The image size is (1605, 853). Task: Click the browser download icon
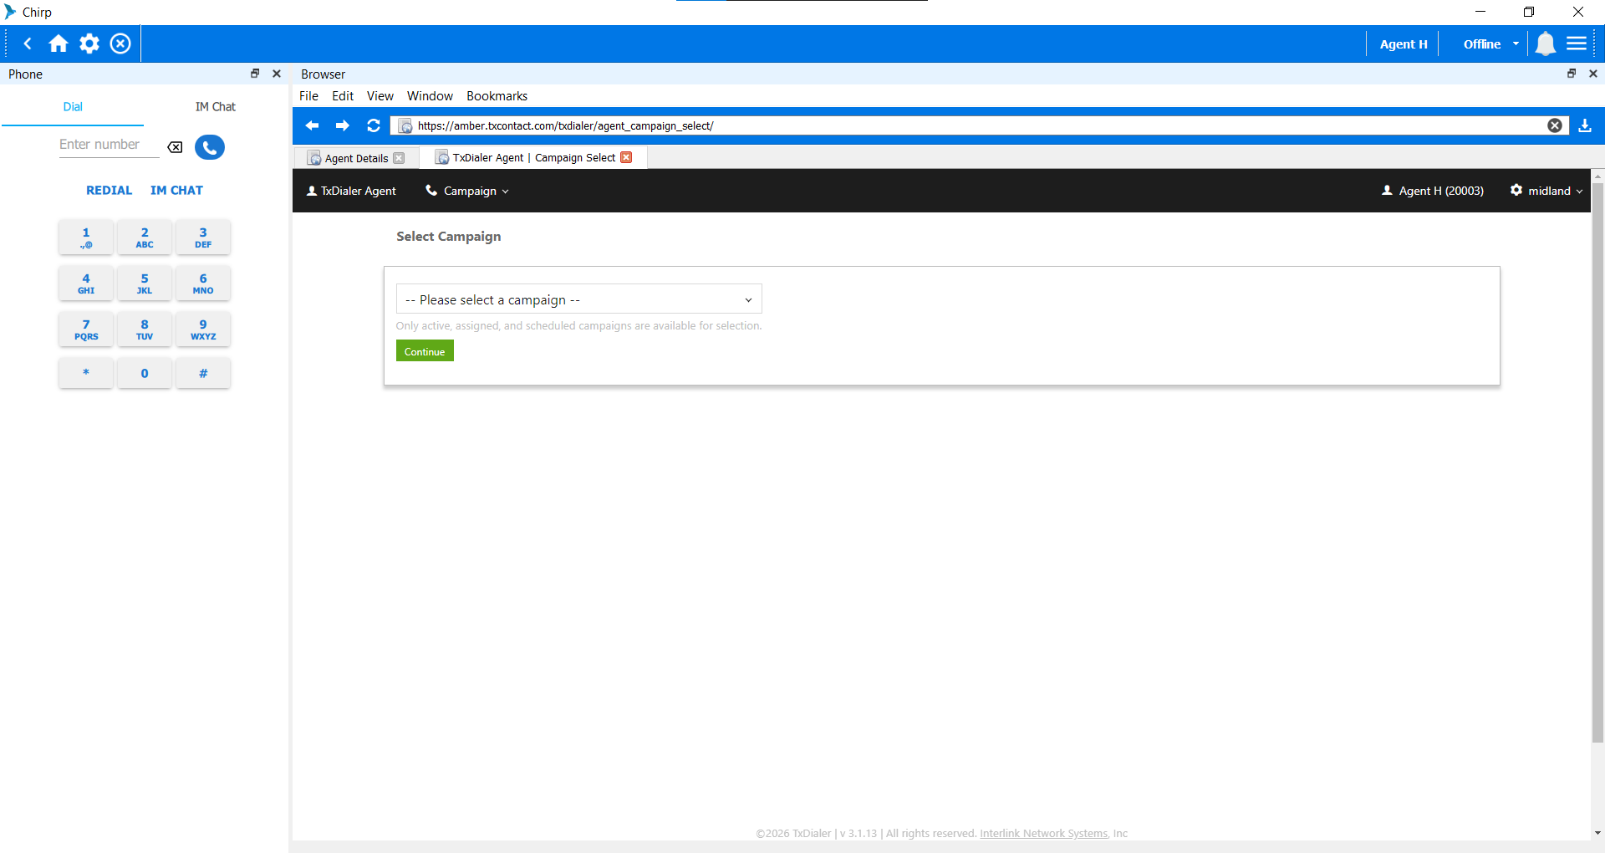1585,125
